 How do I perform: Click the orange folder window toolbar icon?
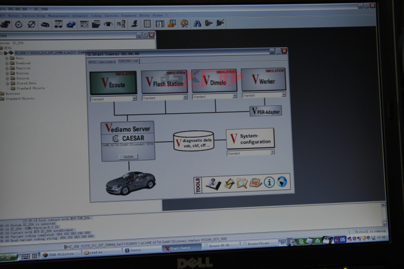point(172,24)
